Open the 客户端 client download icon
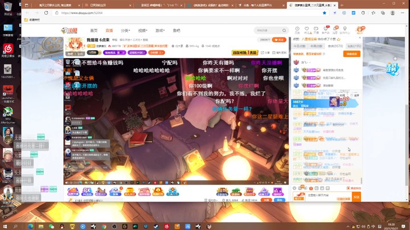Image resolution: width=410 pixels, height=230 pixels. 326,30
